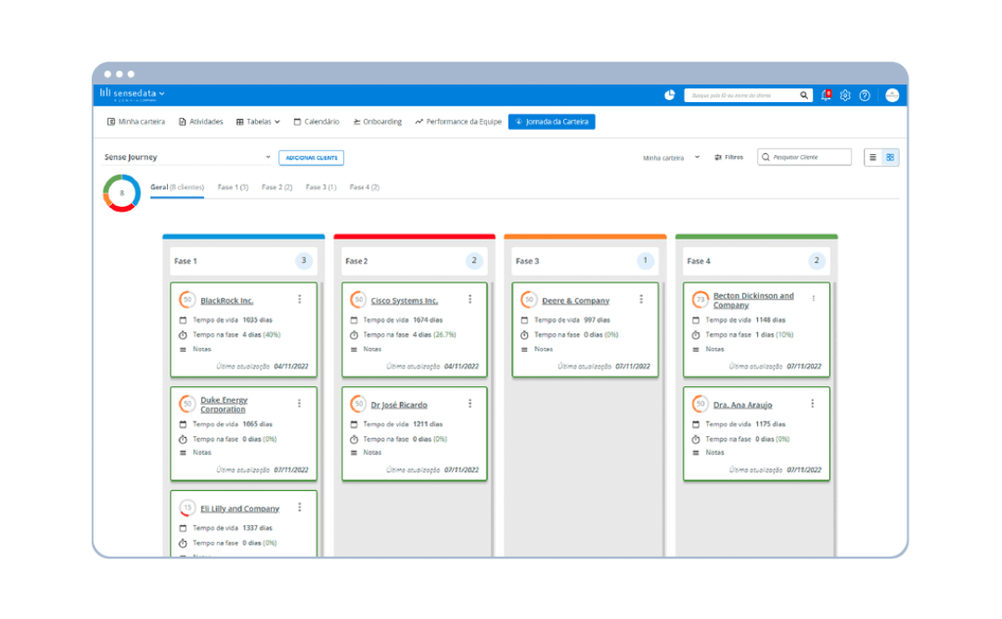Enable grid view layout
This screenshot has height=619, width=1002.
[x=889, y=156]
